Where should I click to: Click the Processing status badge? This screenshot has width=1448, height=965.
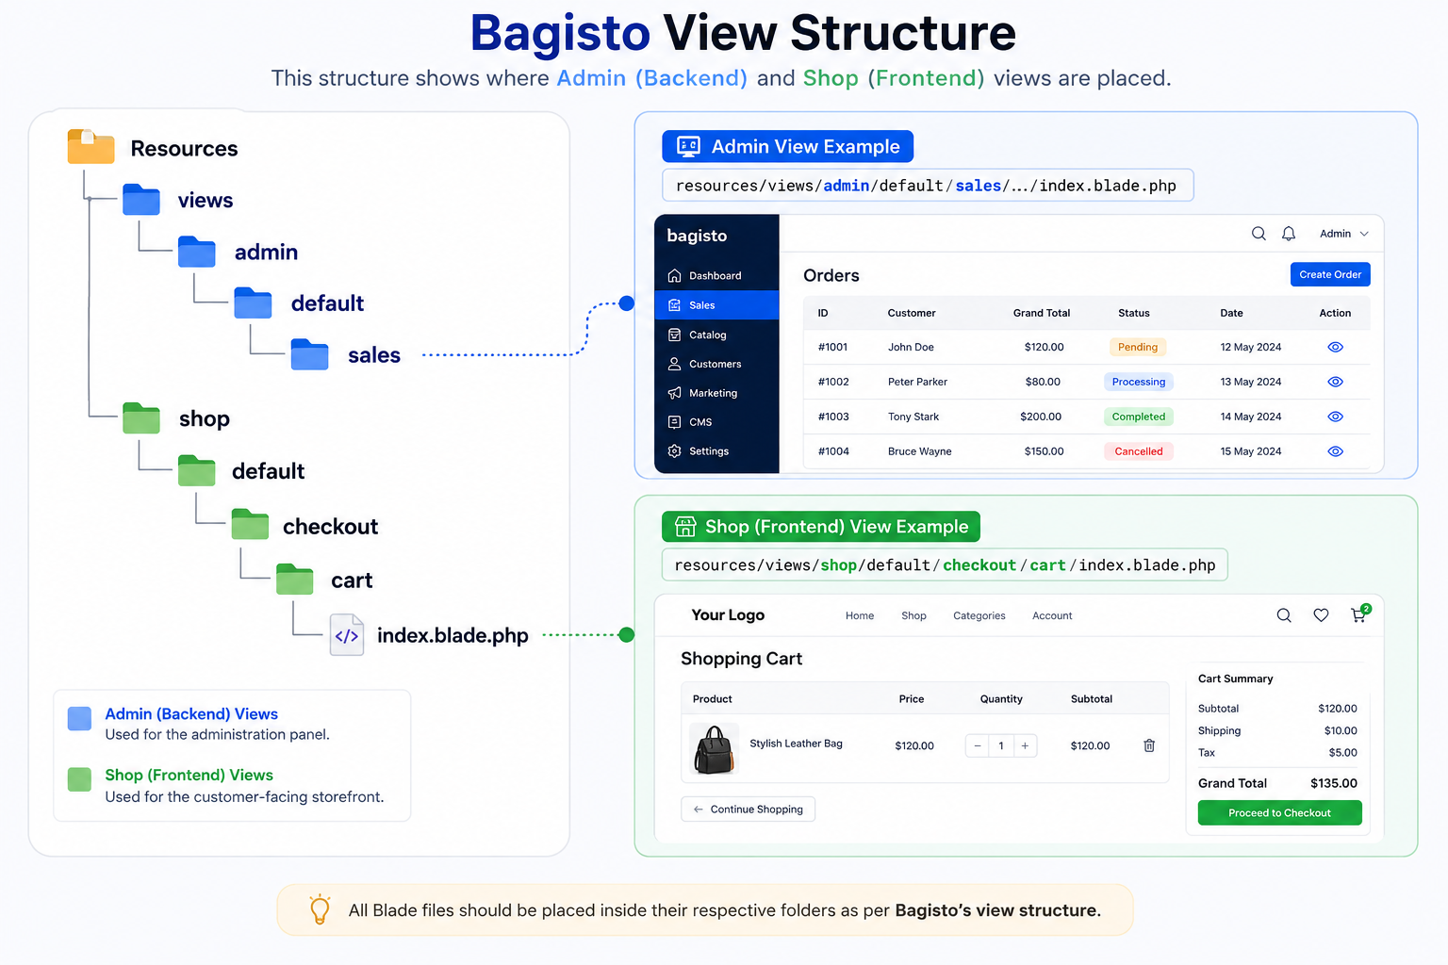point(1138,382)
